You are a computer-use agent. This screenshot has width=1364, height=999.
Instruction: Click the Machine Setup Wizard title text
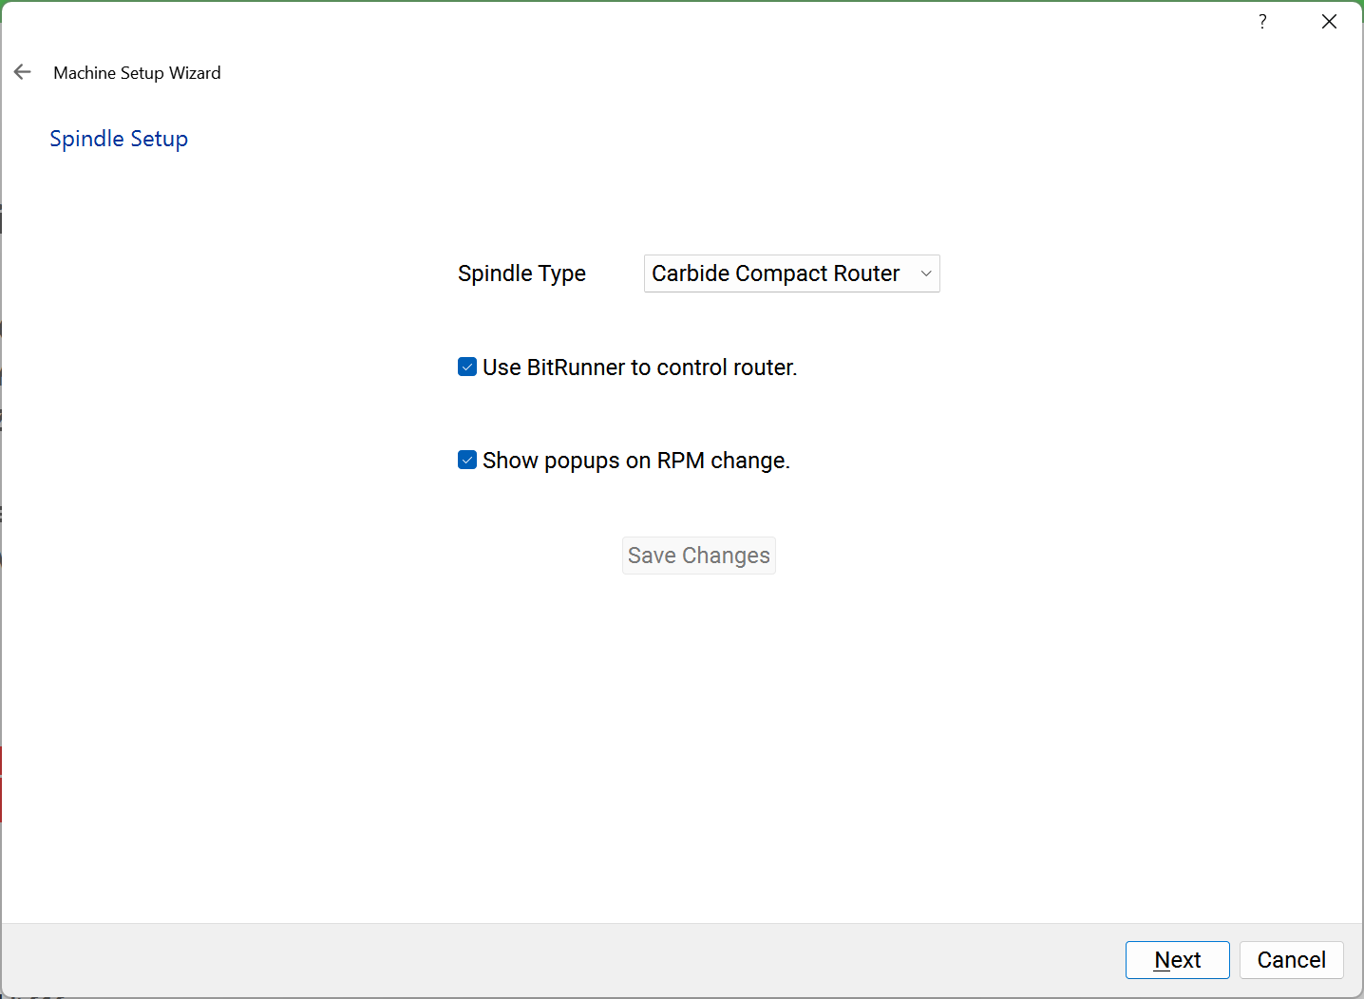[x=137, y=73]
